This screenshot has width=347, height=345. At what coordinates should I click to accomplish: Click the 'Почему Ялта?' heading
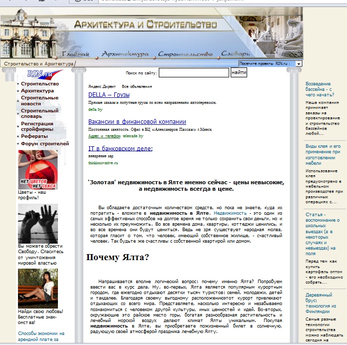[x=117, y=257]
